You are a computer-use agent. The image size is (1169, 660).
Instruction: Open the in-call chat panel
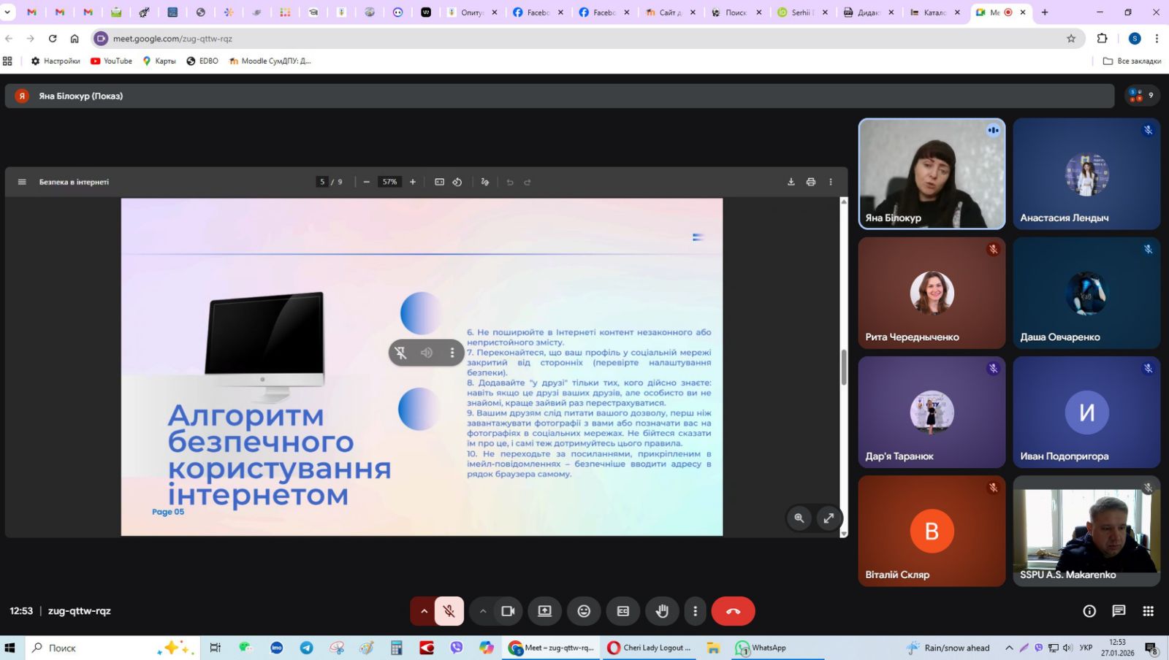coord(1119,611)
